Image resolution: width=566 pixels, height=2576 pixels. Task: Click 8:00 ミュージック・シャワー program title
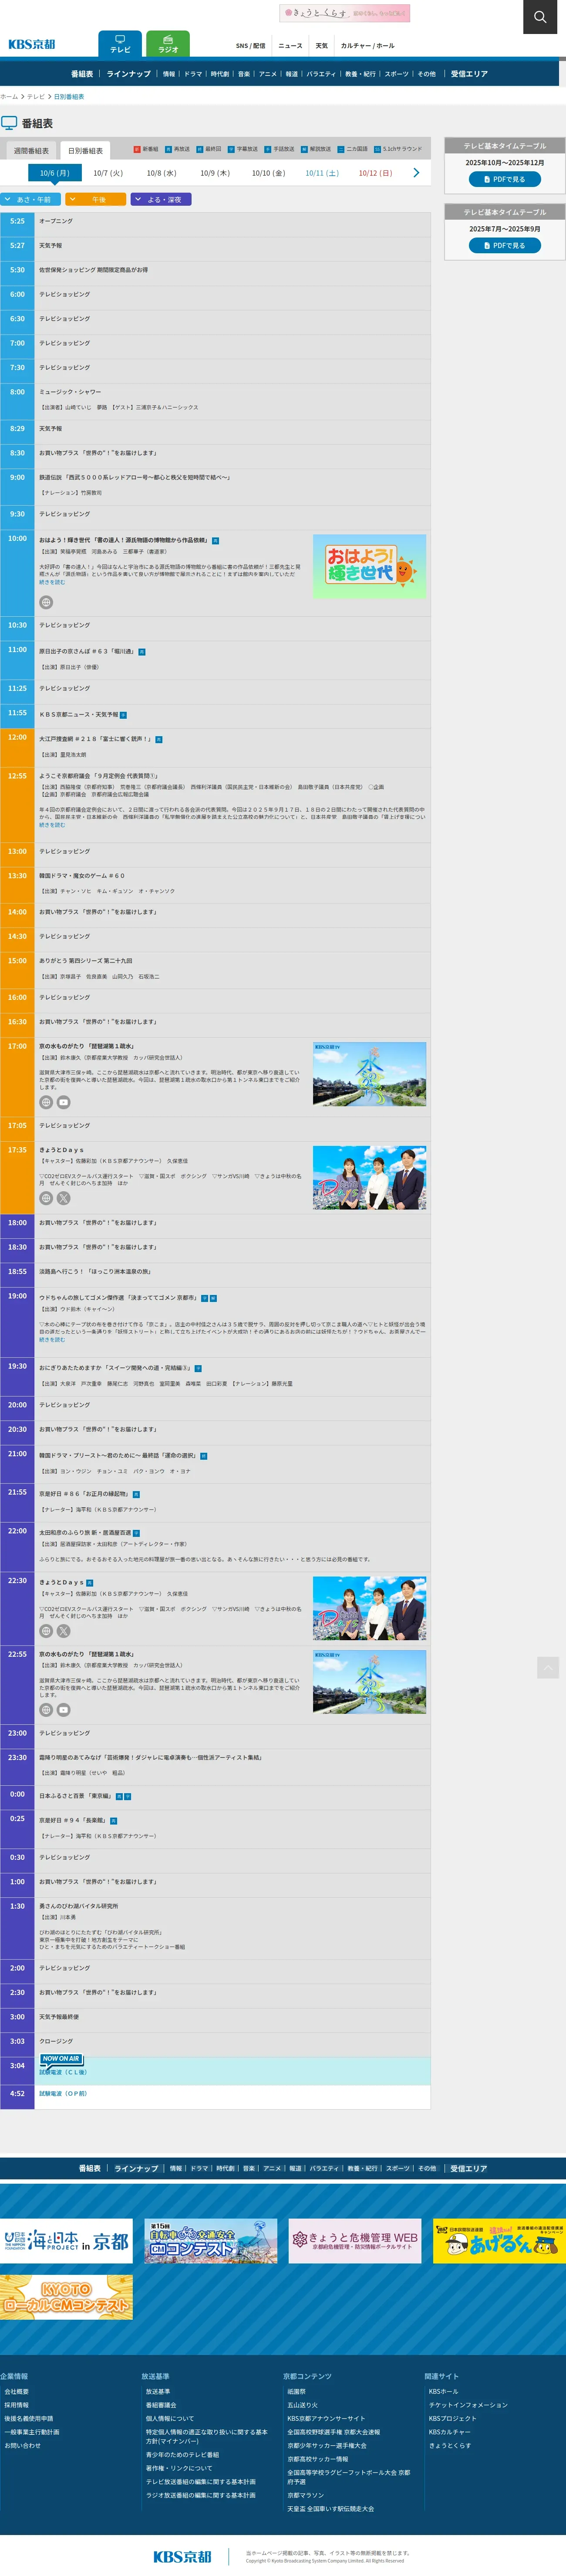click(70, 392)
